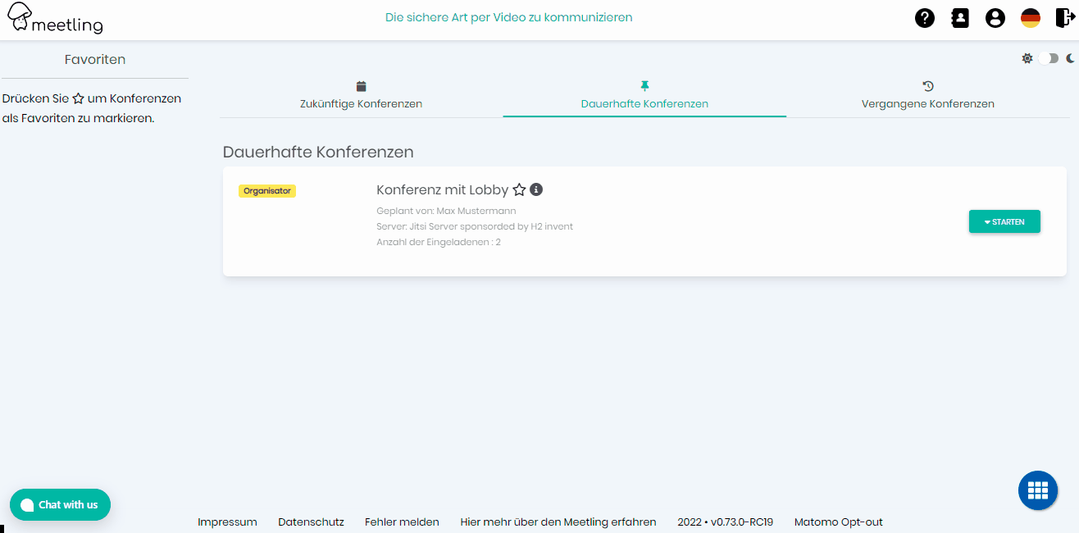Click the pin icon above Dauerhafte Konferenzen
1079x533 pixels.
tap(644, 84)
